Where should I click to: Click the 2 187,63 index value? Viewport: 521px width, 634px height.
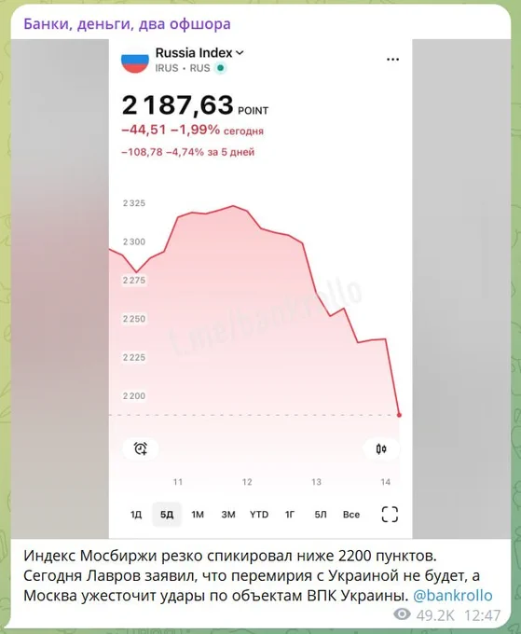pos(178,105)
